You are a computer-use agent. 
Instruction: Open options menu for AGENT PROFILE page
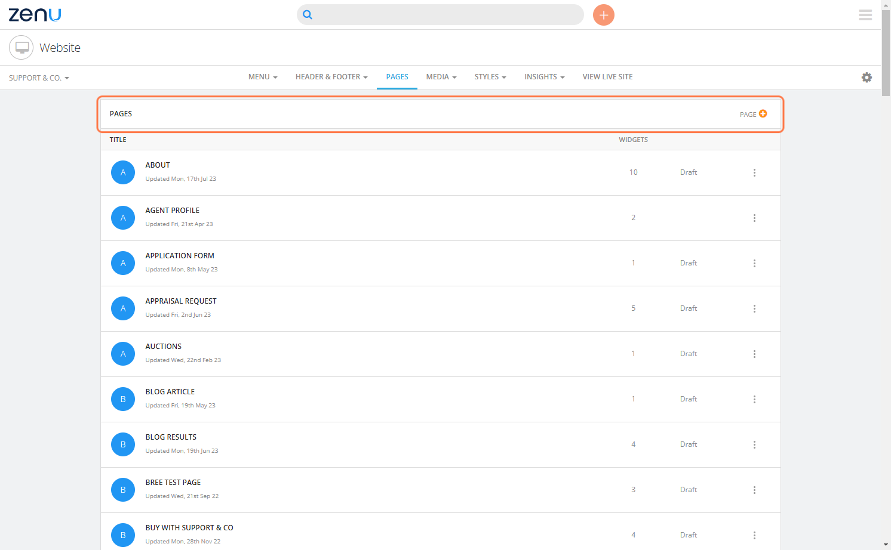coord(754,218)
